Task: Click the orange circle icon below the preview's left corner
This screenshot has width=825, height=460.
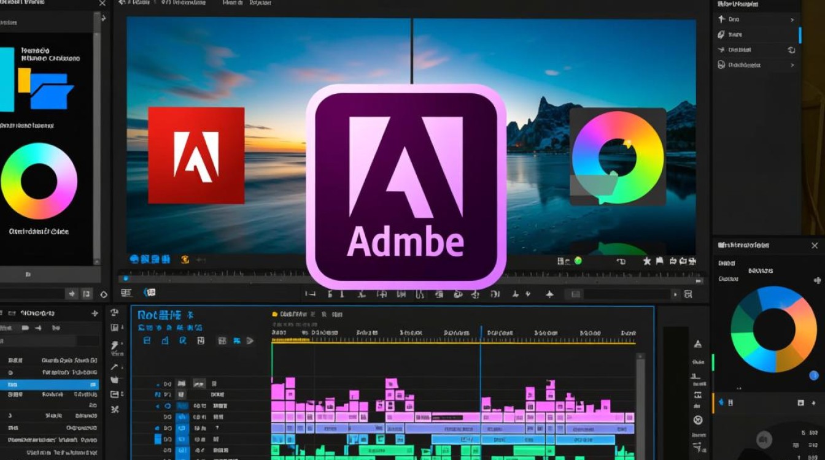Action: [x=185, y=259]
